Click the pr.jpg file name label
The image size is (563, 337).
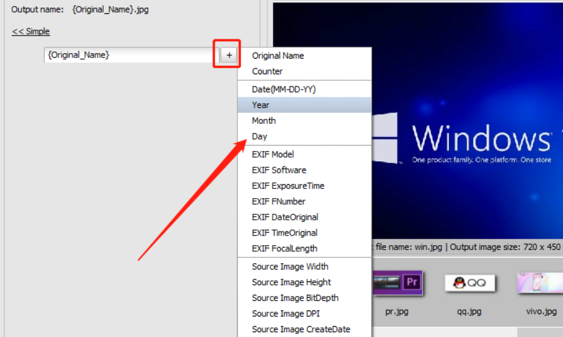coord(397,312)
